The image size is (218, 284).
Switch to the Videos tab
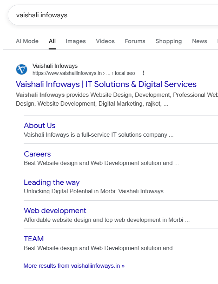[105, 41]
